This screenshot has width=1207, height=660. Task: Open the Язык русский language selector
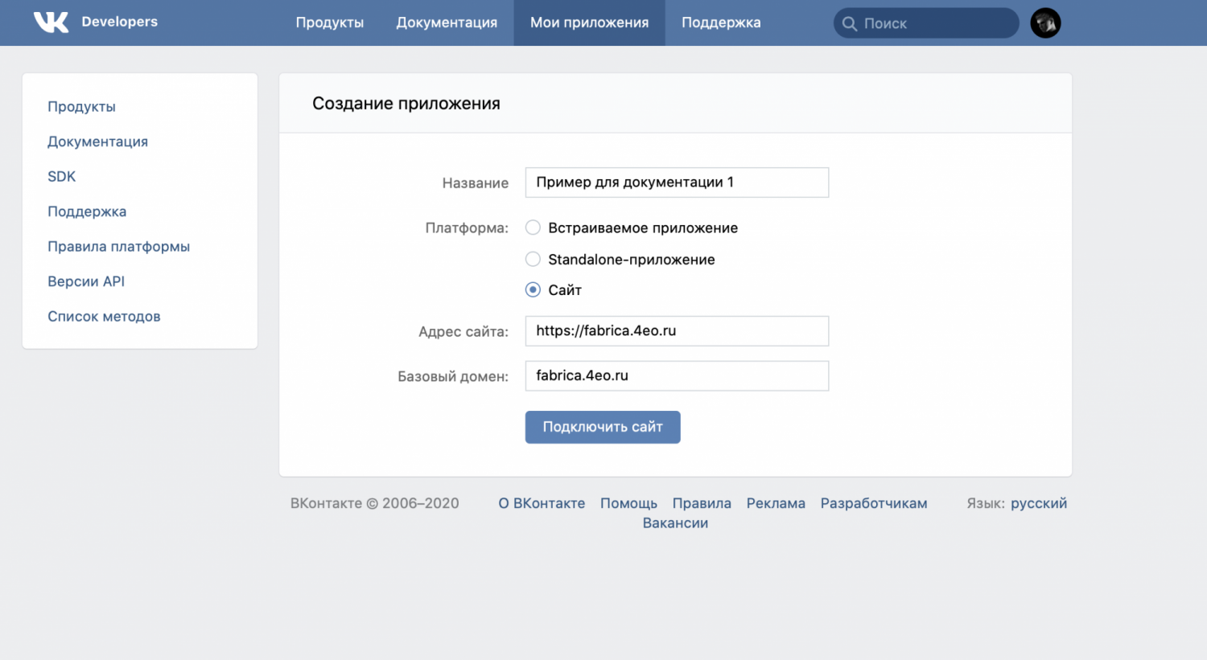coord(1038,503)
